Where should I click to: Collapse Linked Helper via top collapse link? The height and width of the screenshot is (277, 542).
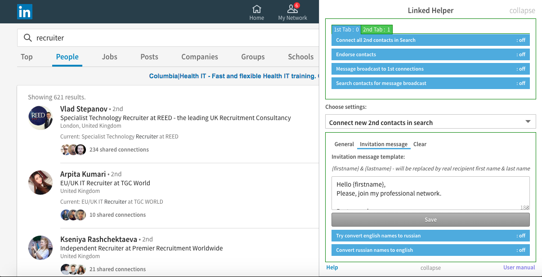click(522, 10)
